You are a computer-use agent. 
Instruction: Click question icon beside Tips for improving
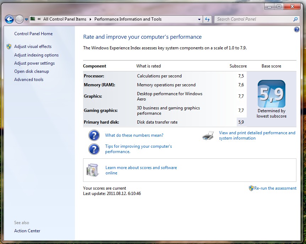(x=94, y=149)
